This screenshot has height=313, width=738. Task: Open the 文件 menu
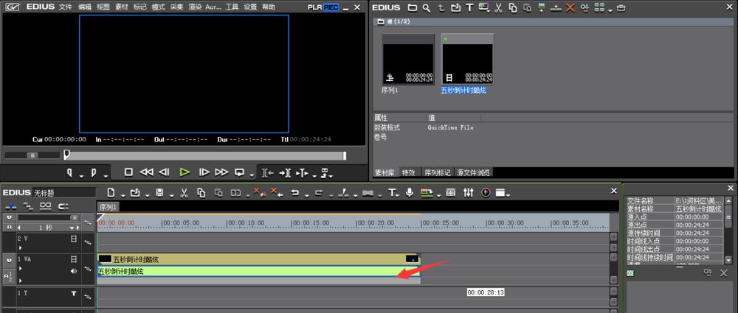pos(66,7)
